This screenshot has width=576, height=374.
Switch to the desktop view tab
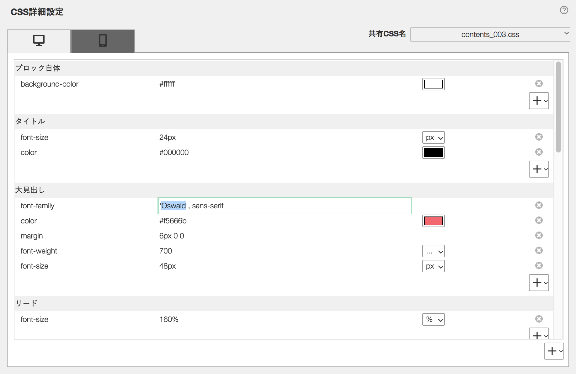(x=39, y=41)
